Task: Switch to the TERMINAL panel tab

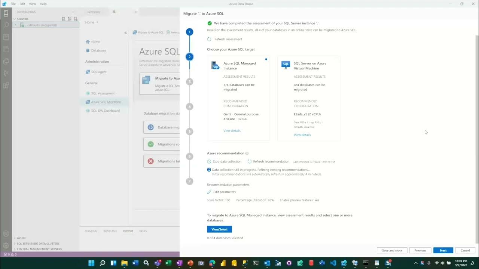Action: click(x=91, y=231)
